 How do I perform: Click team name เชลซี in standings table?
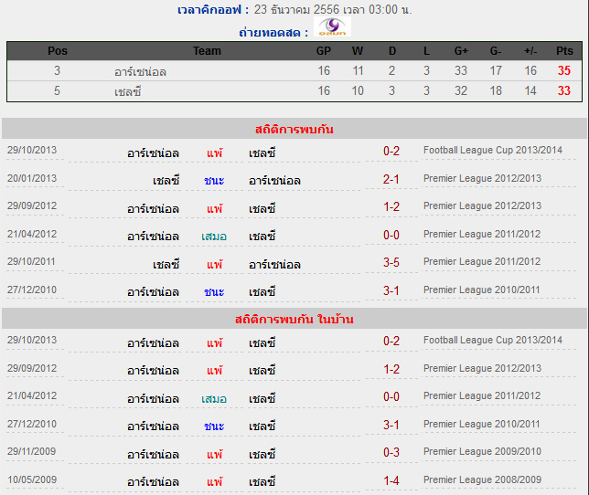128,91
